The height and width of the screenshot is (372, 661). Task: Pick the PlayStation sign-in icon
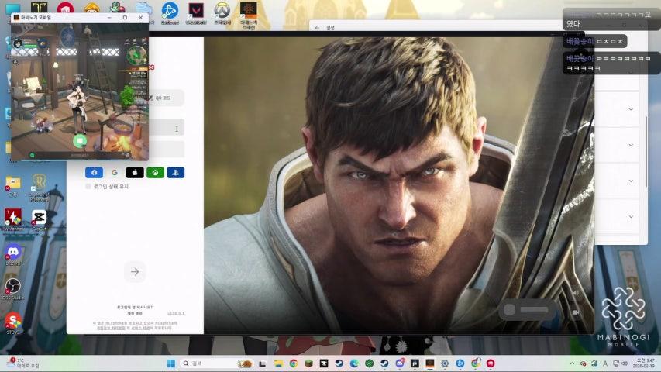(x=175, y=172)
